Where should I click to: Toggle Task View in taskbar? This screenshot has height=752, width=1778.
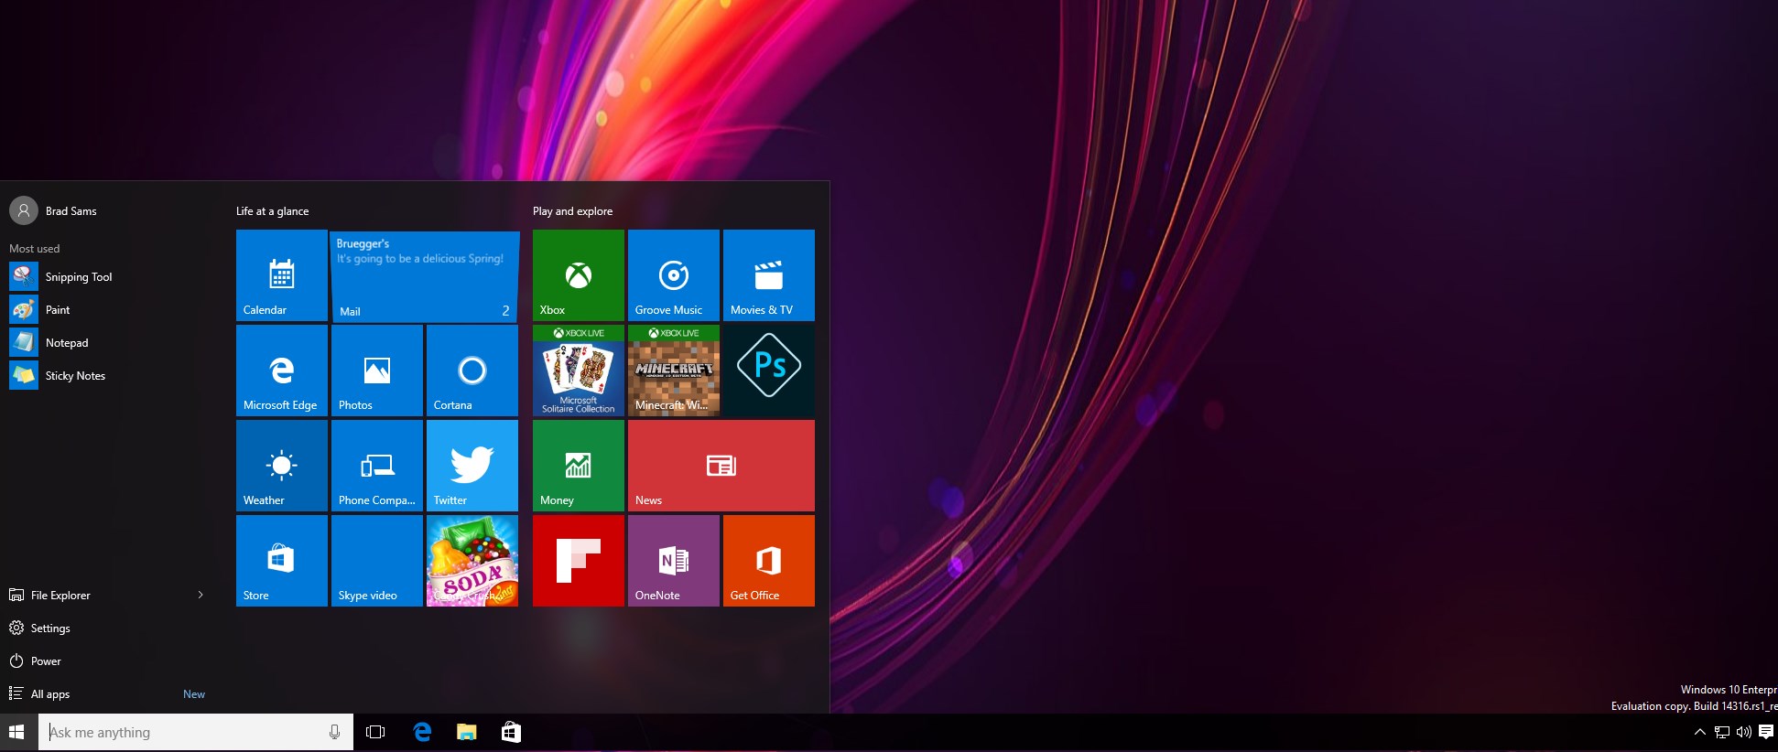[x=375, y=732]
